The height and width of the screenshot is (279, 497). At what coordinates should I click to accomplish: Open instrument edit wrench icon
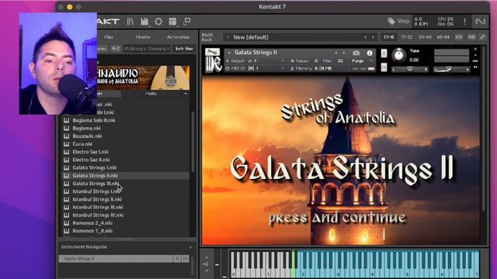click(x=212, y=52)
